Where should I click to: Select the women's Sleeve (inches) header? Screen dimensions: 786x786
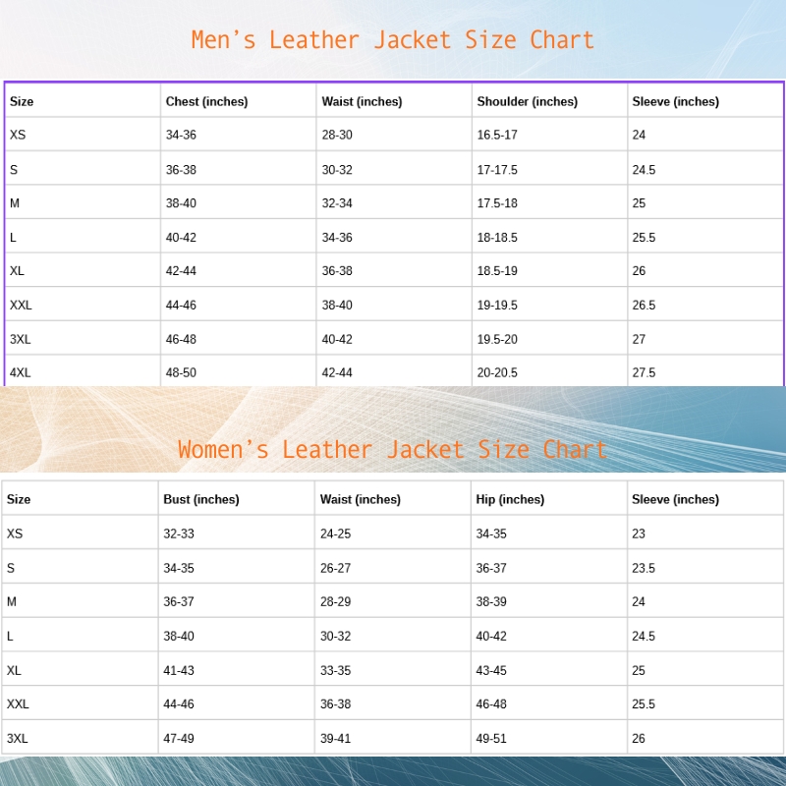675,499
